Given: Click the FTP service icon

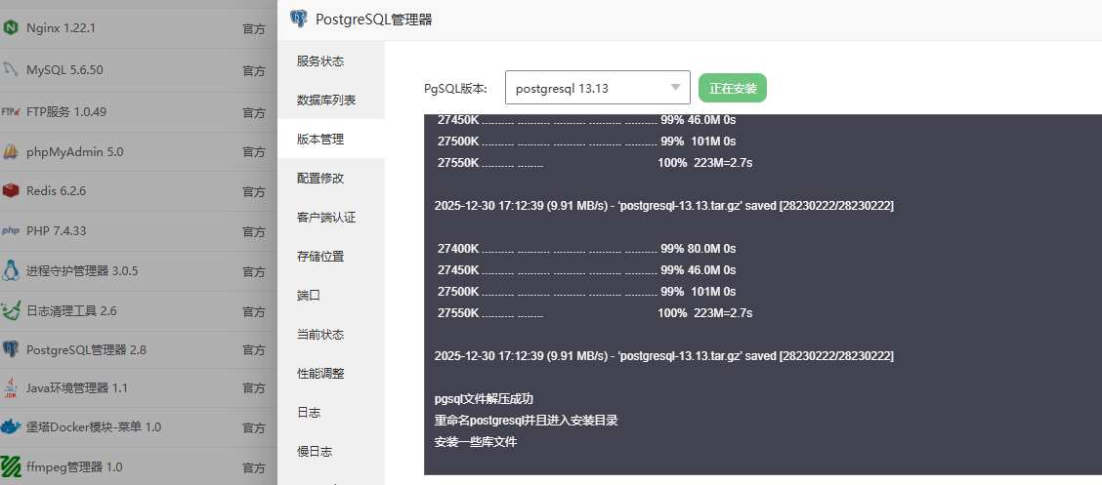Looking at the screenshot, I should pyautogui.click(x=11, y=111).
